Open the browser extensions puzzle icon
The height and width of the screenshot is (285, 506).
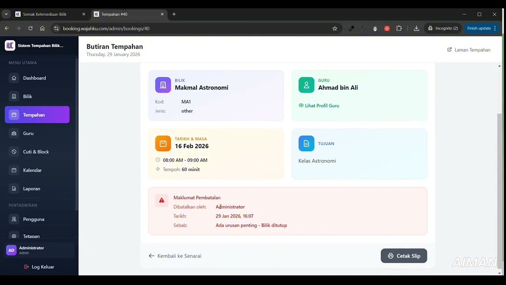[399, 28]
